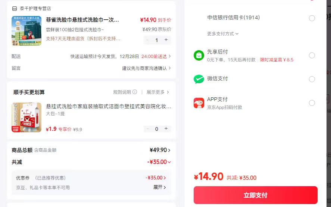Click the 先享后付 green payment icon
331x207 pixels.
tap(199, 55)
